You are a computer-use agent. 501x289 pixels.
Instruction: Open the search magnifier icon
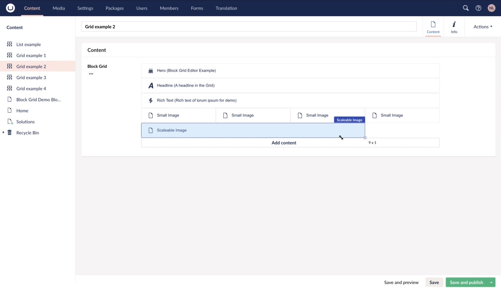tap(465, 8)
